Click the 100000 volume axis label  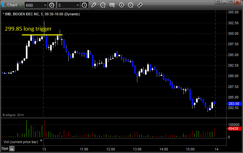point(234,125)
